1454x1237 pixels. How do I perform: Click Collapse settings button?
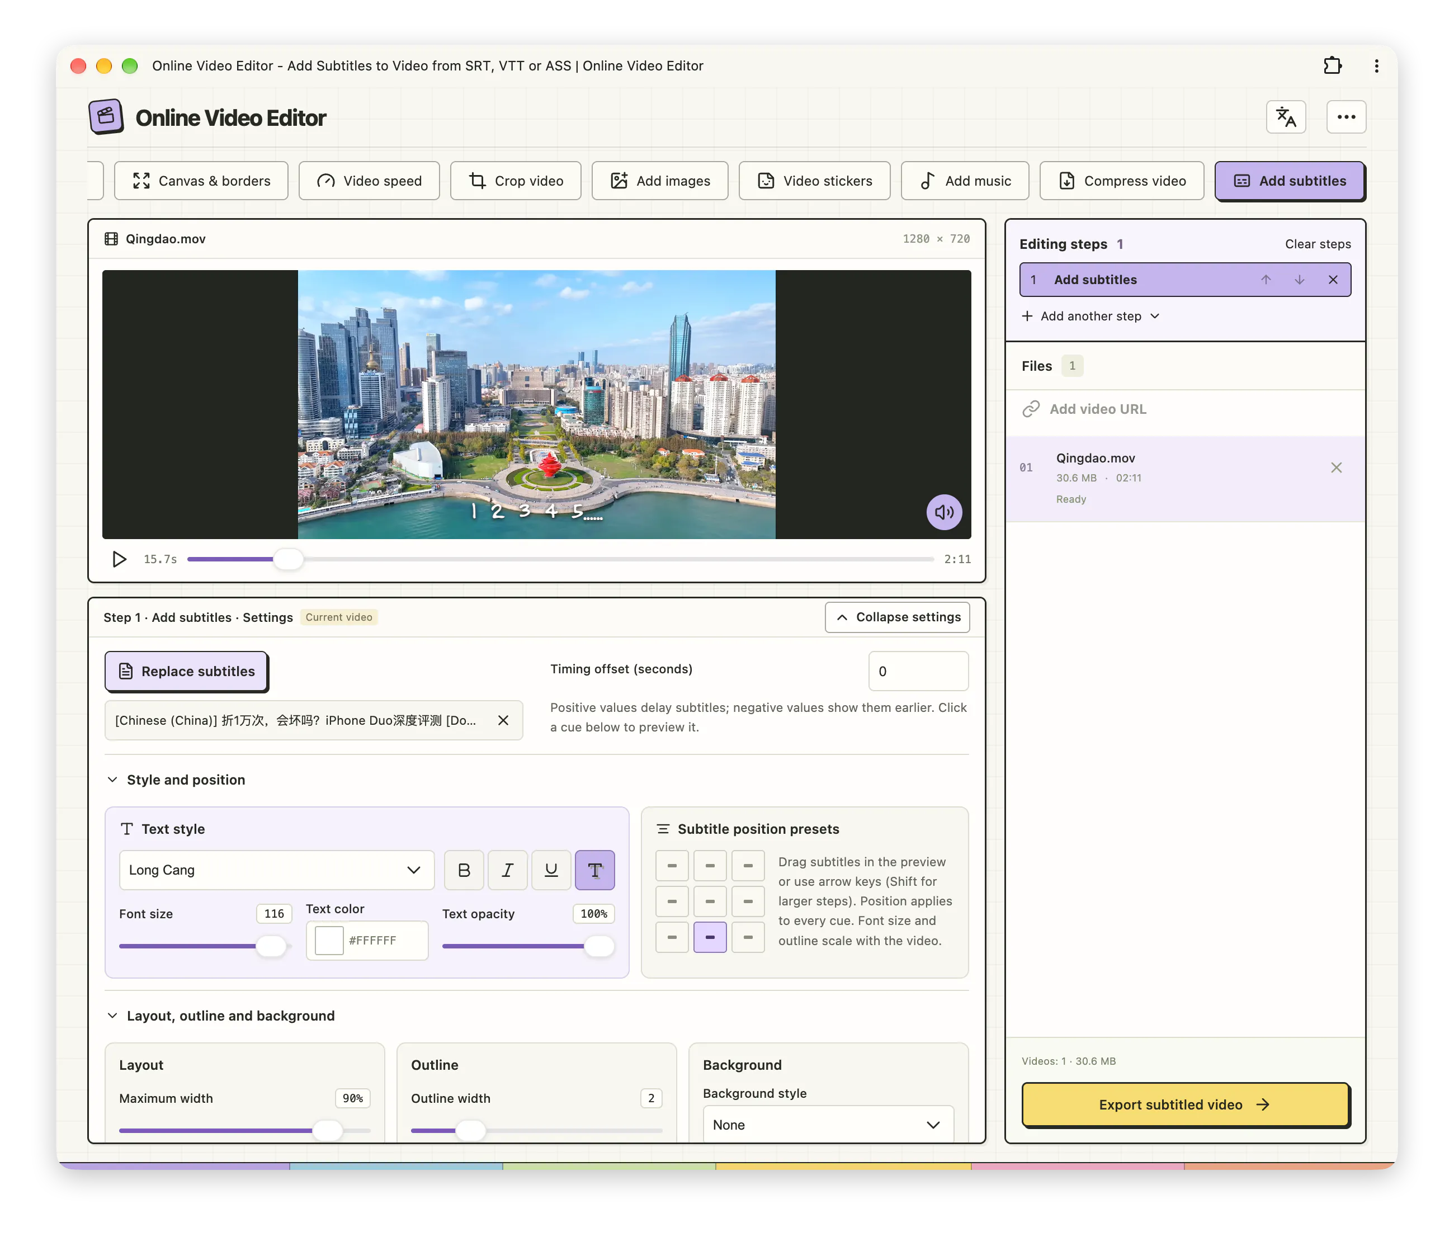click(x=896, y=617)
